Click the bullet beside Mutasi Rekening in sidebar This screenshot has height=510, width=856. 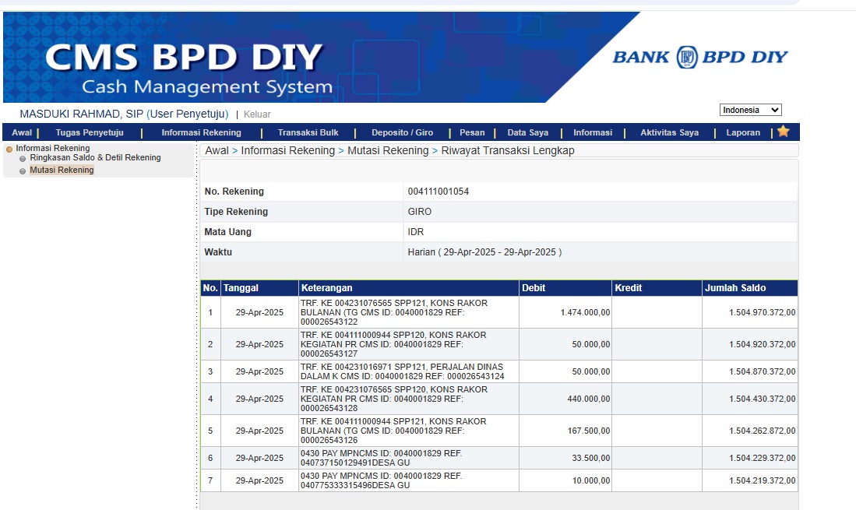[x=23, y=171]
